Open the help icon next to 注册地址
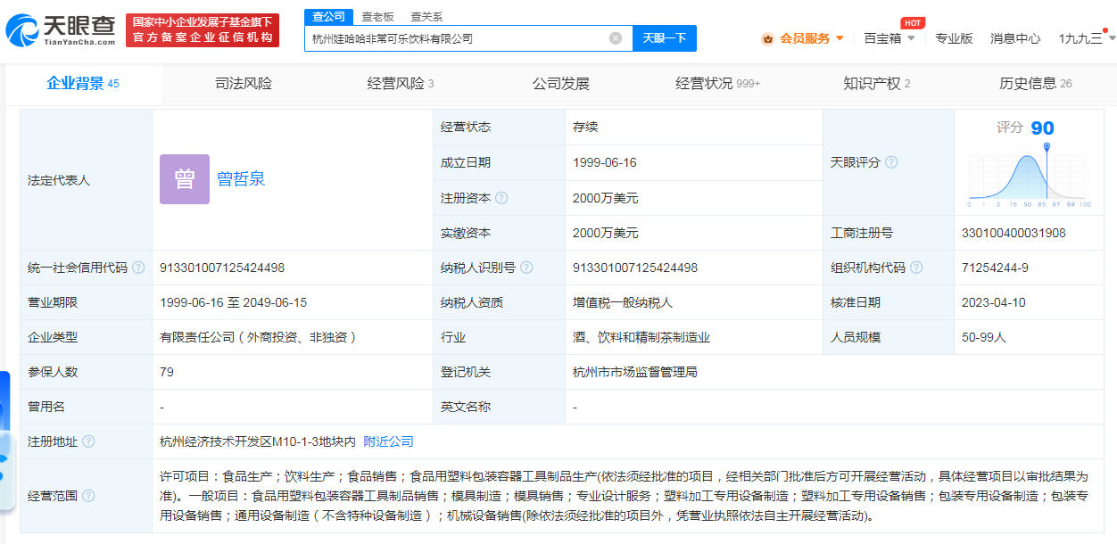 [x=88, y=441]
